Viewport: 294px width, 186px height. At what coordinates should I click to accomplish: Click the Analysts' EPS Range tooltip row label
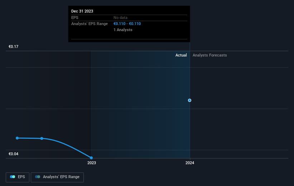point(90,24)
